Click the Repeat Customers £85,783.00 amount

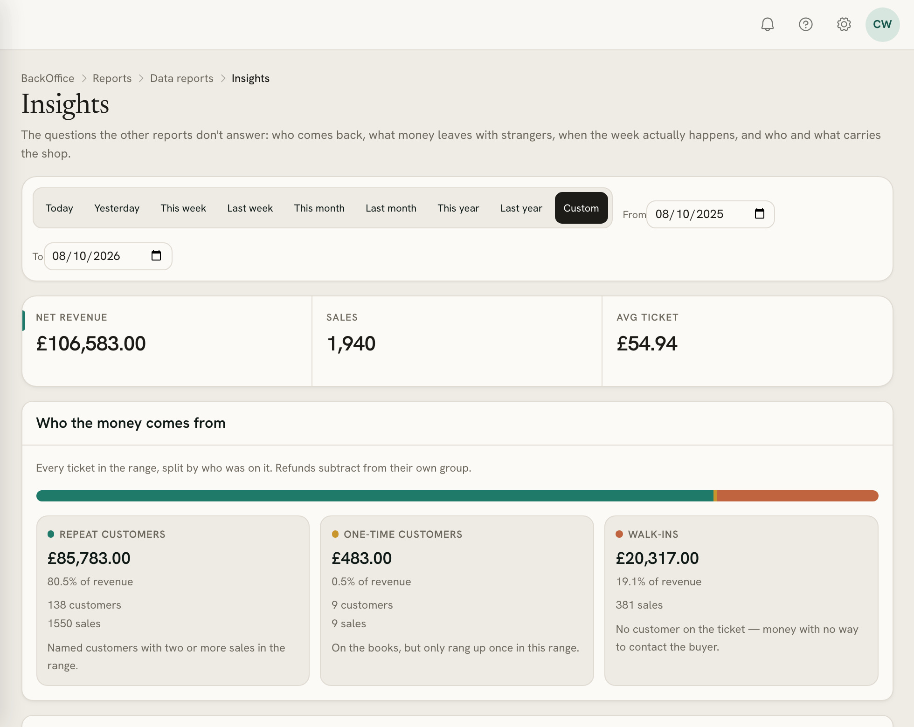pyautogui.click(x=89, y=558)
